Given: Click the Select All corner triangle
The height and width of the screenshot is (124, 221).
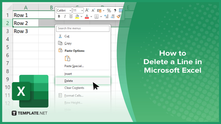Looking at the screenshot, I should [9, 8].
